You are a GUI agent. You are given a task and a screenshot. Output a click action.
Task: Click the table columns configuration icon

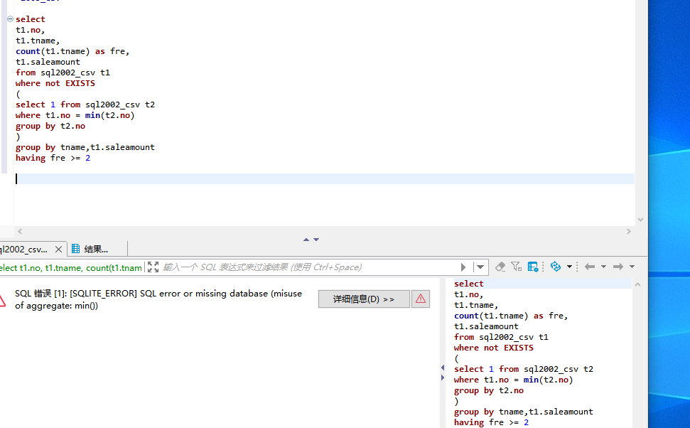click(x=533, y=267)
